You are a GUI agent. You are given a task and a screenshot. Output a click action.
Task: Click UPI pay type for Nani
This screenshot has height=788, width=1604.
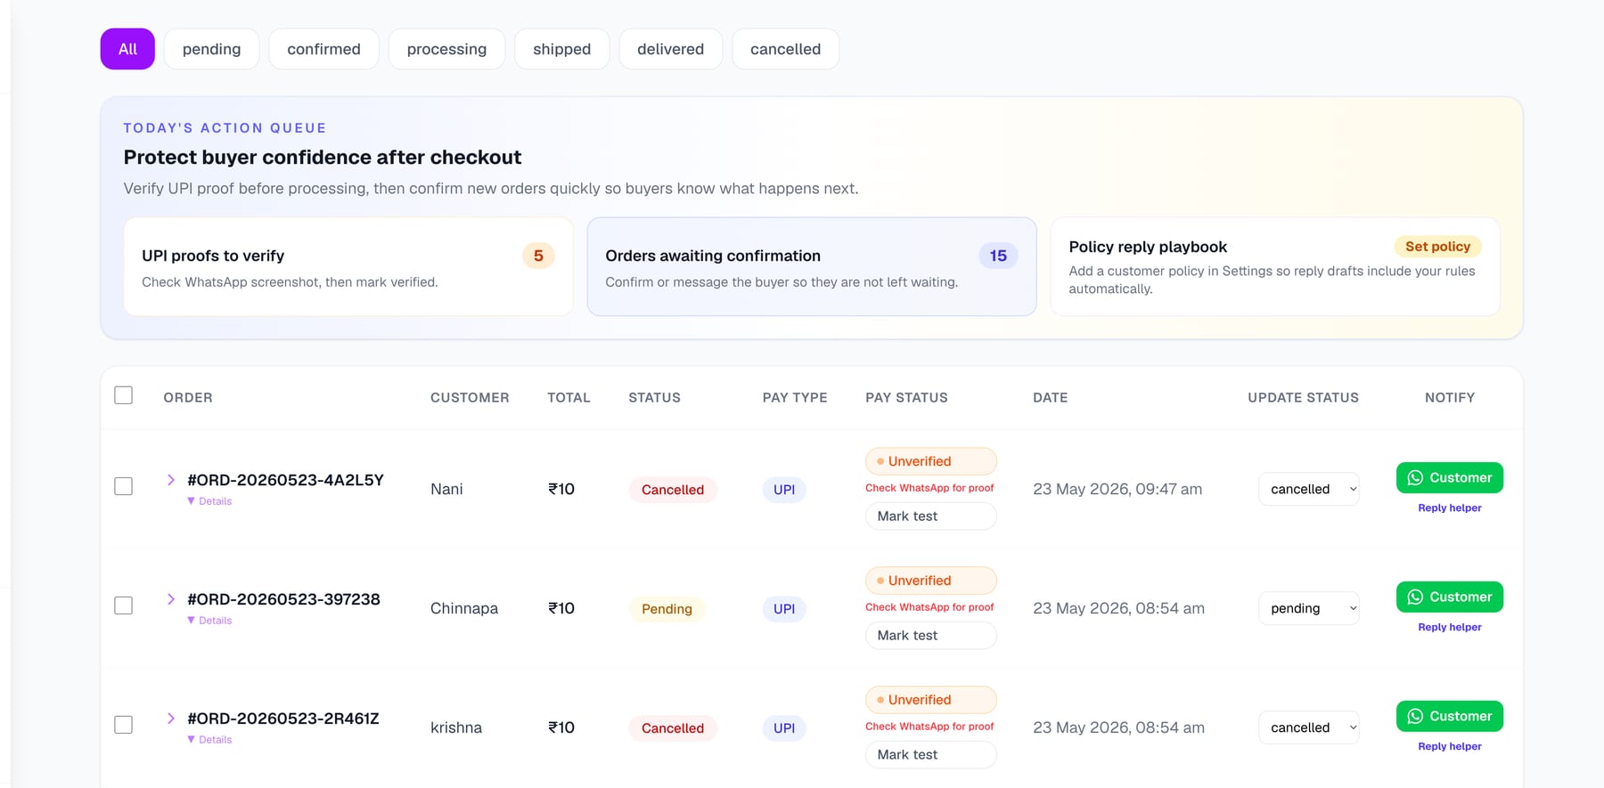784,490
